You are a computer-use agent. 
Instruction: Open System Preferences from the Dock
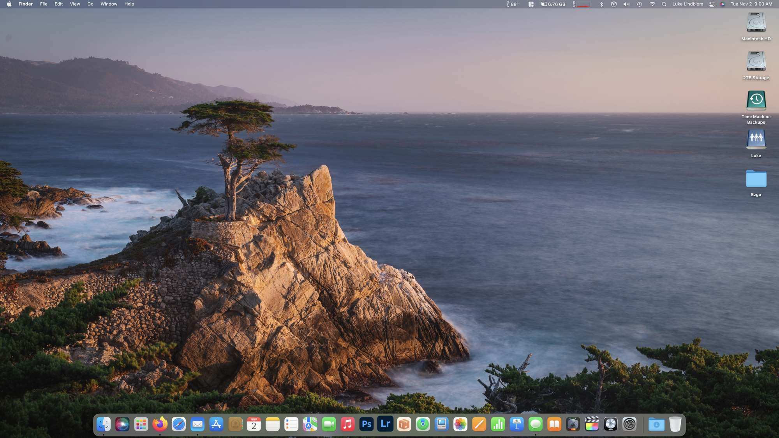click(629, 424)
